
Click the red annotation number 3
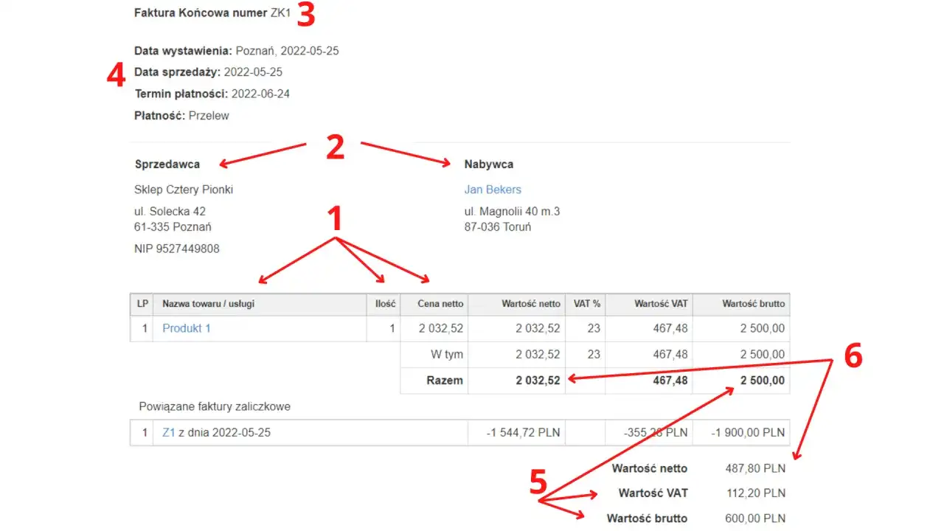(x=305, y=15)
